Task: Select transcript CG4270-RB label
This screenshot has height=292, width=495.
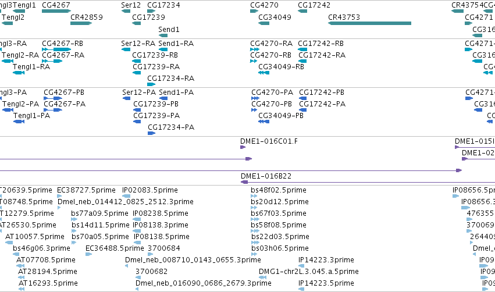Action: coord(270,55)
